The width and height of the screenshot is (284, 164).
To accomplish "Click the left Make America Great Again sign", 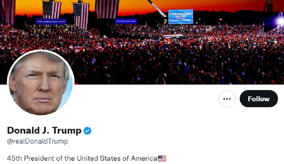I will (x=51, y=22).
